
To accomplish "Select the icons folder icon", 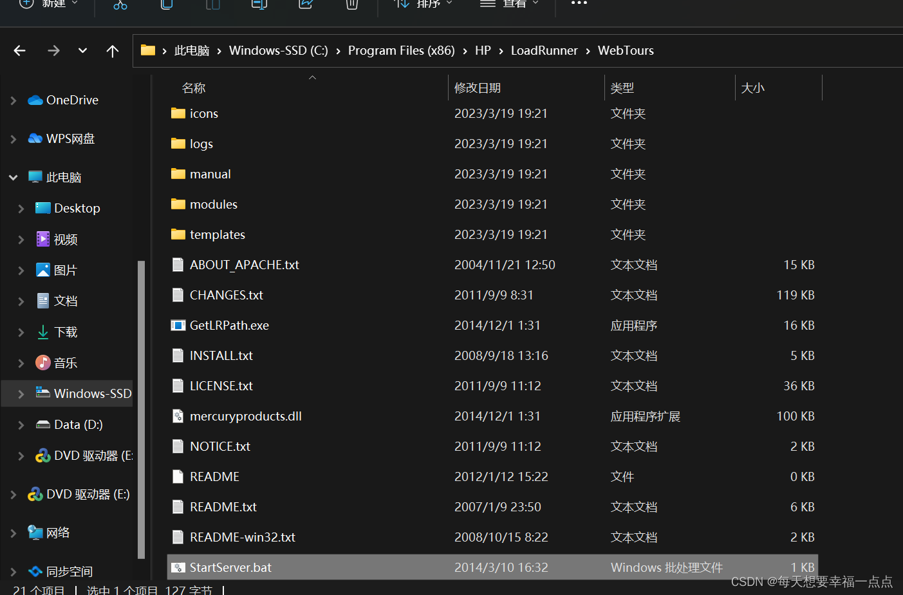I will 178,113.
